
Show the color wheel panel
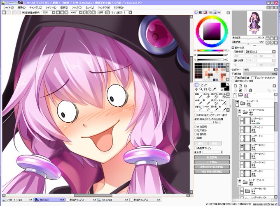196,12
